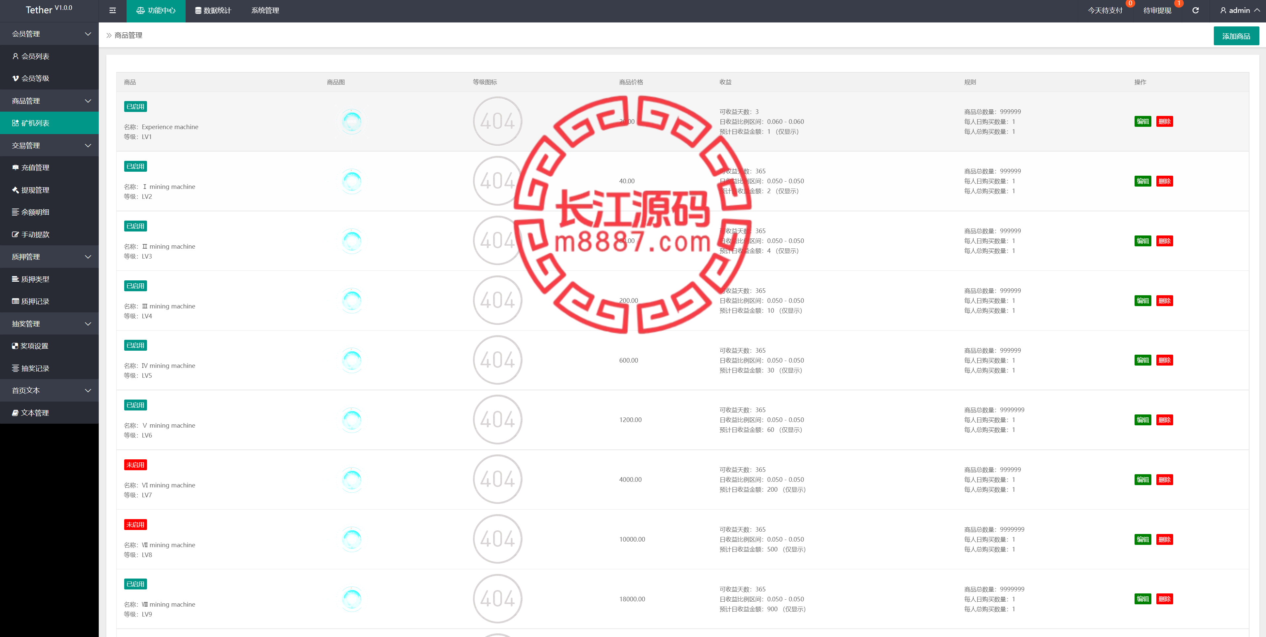Edit the Experience machine product
The width and height of the screenshot is (1266, 637).
coord(1143,122)
